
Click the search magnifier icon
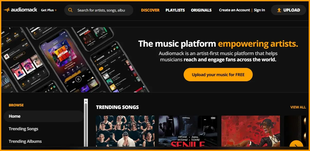point(70,10)
